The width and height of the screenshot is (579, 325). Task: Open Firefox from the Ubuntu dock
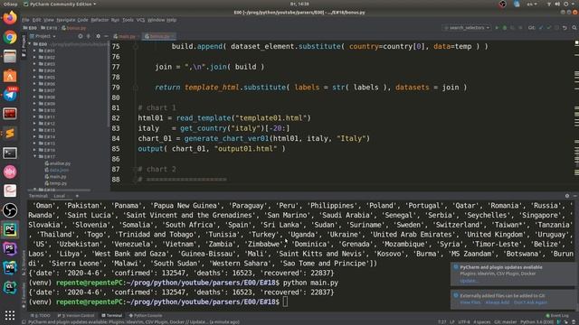coord(10,18)
